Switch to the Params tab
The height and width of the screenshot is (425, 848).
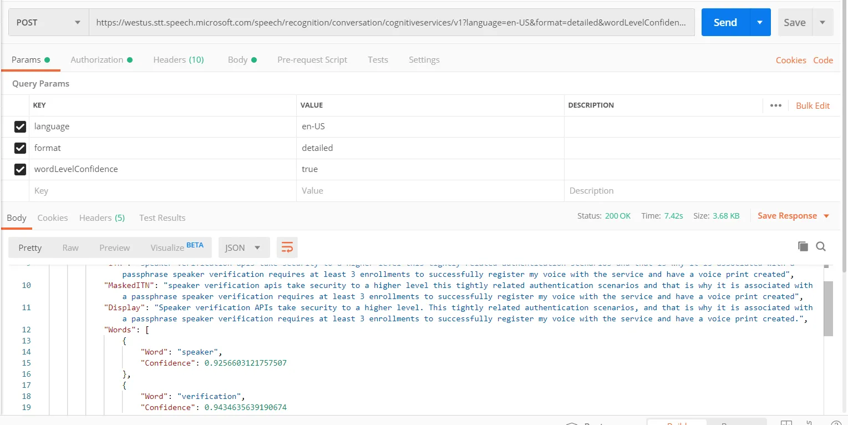pos(31,60)
